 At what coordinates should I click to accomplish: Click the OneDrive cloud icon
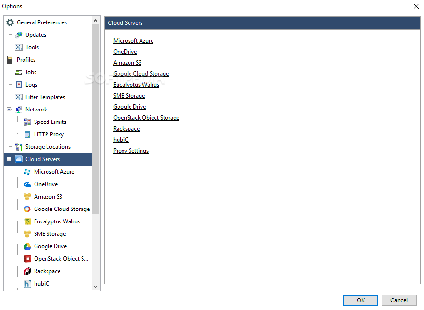(x=27, y=184)
